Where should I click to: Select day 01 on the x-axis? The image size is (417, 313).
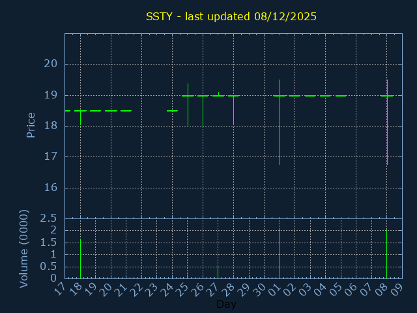pyautogui.click(x=276, y=290)
